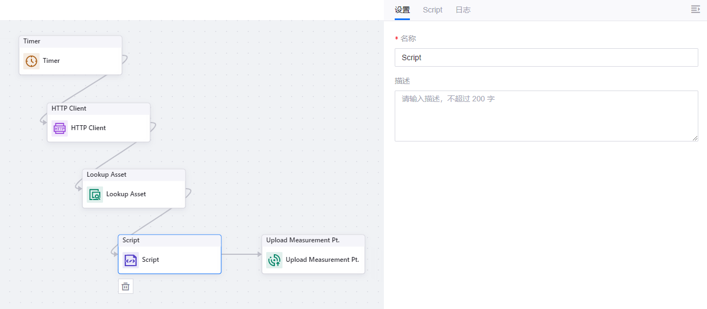Select the Timer node title bar
Screen dimensions: 707x309
pyautogui.click(x=70, y=42)
